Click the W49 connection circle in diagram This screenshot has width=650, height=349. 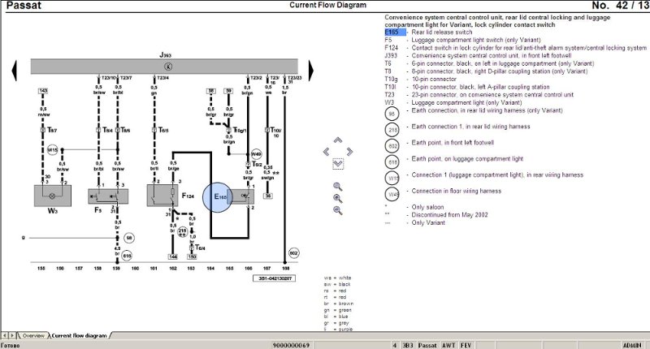(256, 154)
